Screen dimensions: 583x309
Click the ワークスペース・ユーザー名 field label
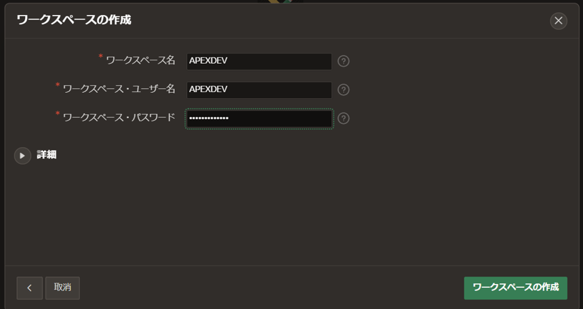119,89
